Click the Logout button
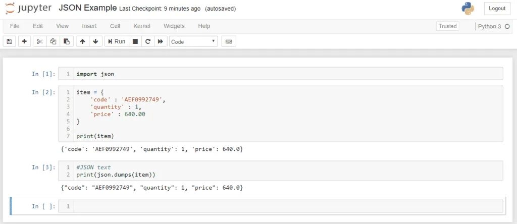This screenshot has width=517, height=224. pyautogui.click(x=497, y=9)
